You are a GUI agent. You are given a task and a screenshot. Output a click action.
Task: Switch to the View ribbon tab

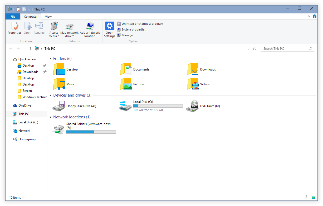(48, 17)
